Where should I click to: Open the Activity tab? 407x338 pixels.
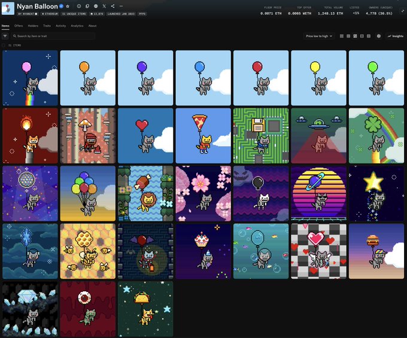(60, 26)
